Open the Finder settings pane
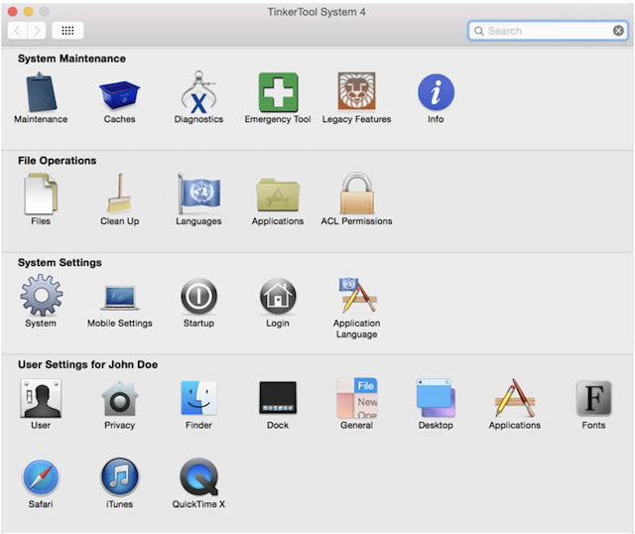635x534 pixels. click(x=198, y=399)
